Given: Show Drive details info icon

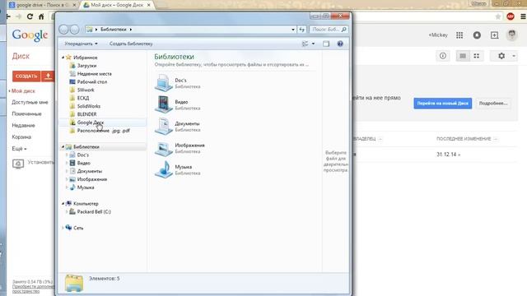Looking at the screenshot, I should click(443, 56).
